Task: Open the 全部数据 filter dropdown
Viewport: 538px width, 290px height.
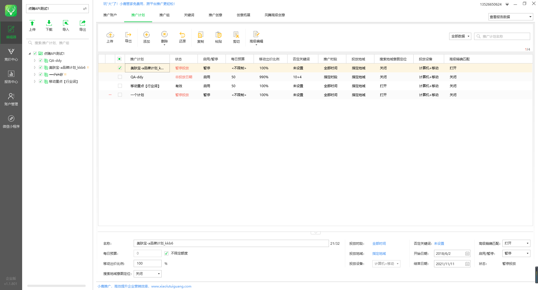Action: (460, 36)
